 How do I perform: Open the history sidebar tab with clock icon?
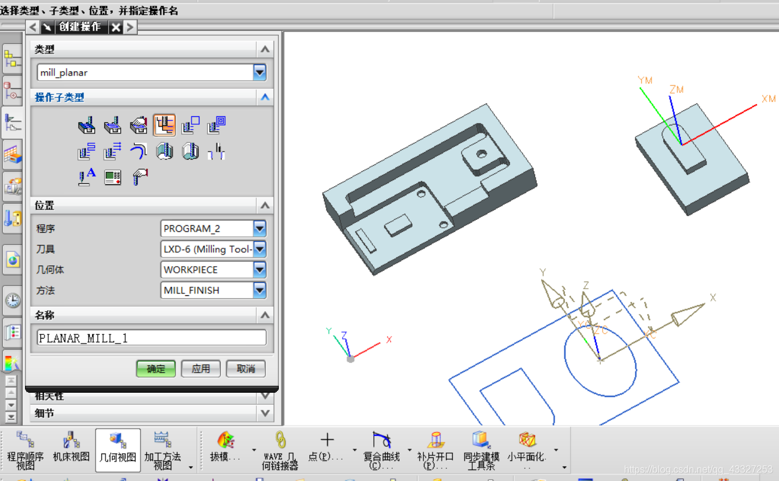(x=12, y=300)
